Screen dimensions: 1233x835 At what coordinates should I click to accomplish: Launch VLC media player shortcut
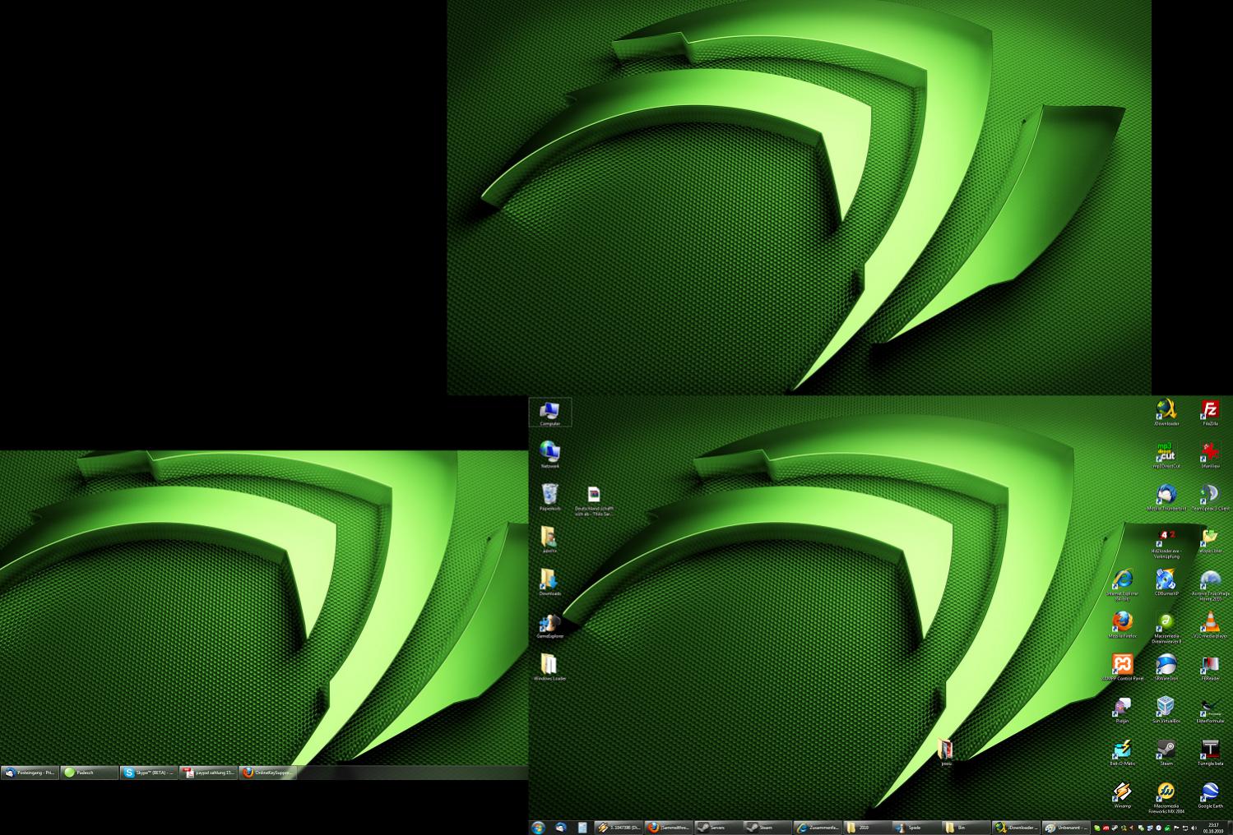pyautogui.click(x=1210, y=625)
